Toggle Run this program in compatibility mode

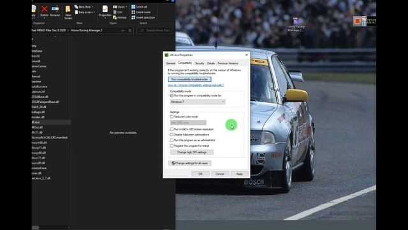[171, 96]
